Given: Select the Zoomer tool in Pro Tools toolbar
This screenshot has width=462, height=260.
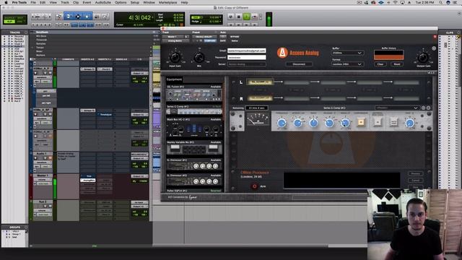Looking at the screenshot, I should [x=59, y=17].
